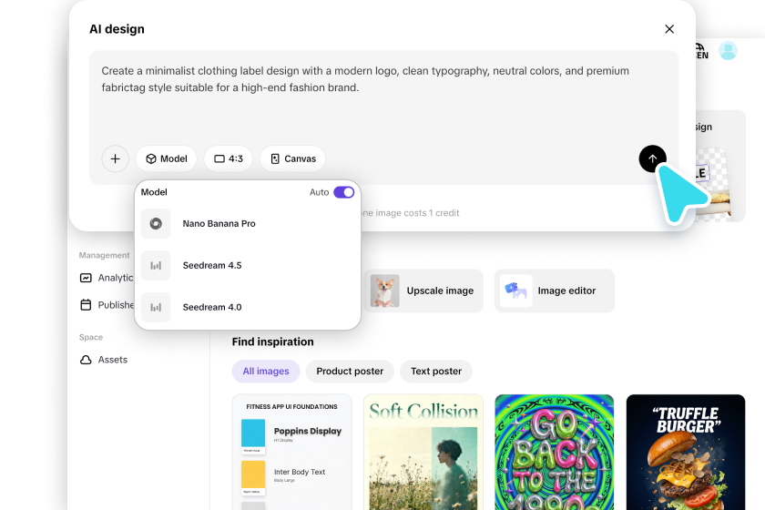Toggle the Auto model switch off
765x510 pixels.
[x=343, y=192]
